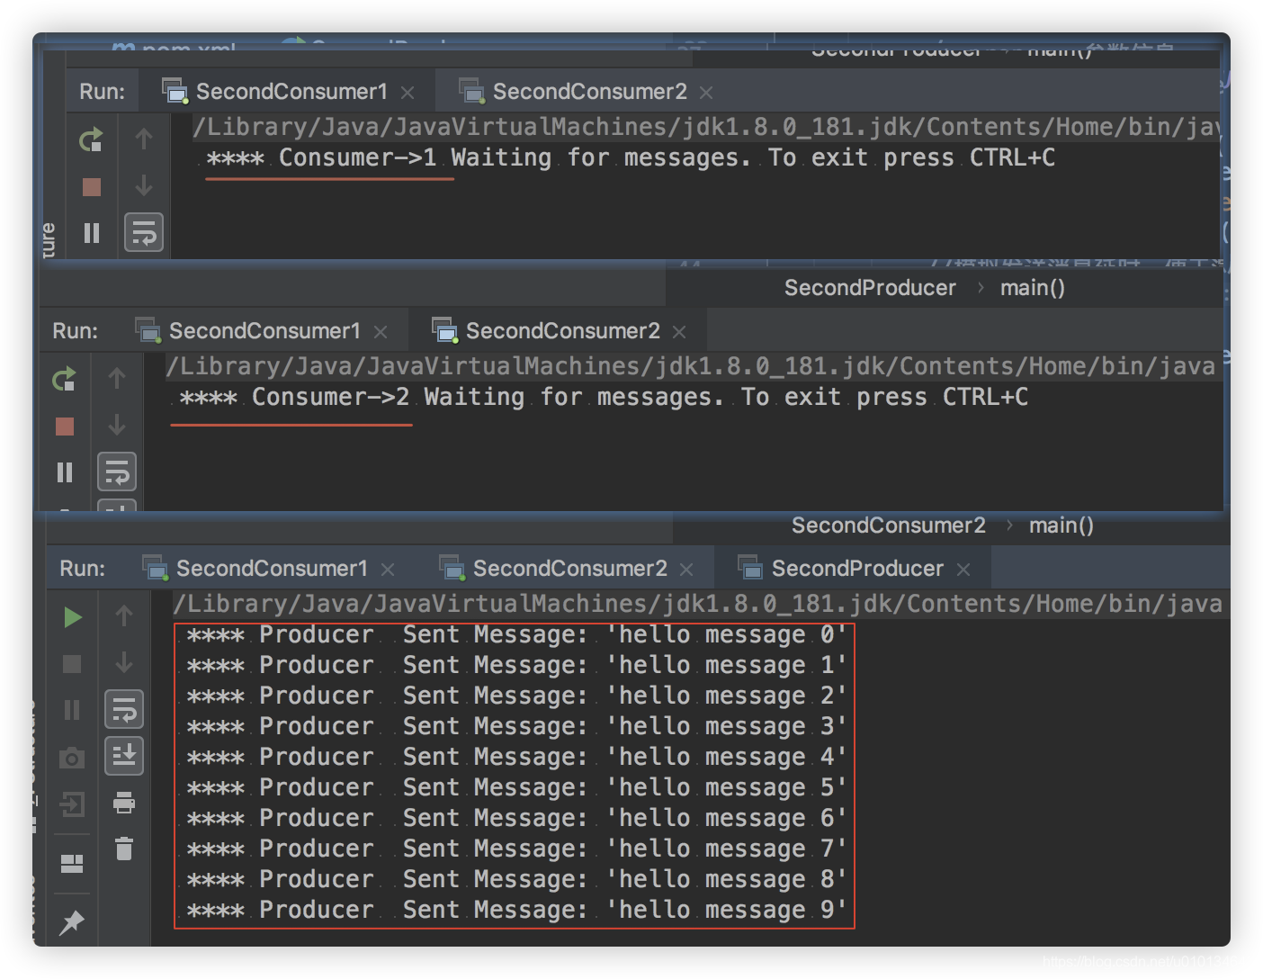This screenshot has width=1263, height=979.
Task: Click the 'hello message 9' output line
Action: pyautogui.click(x=515, y=911)
